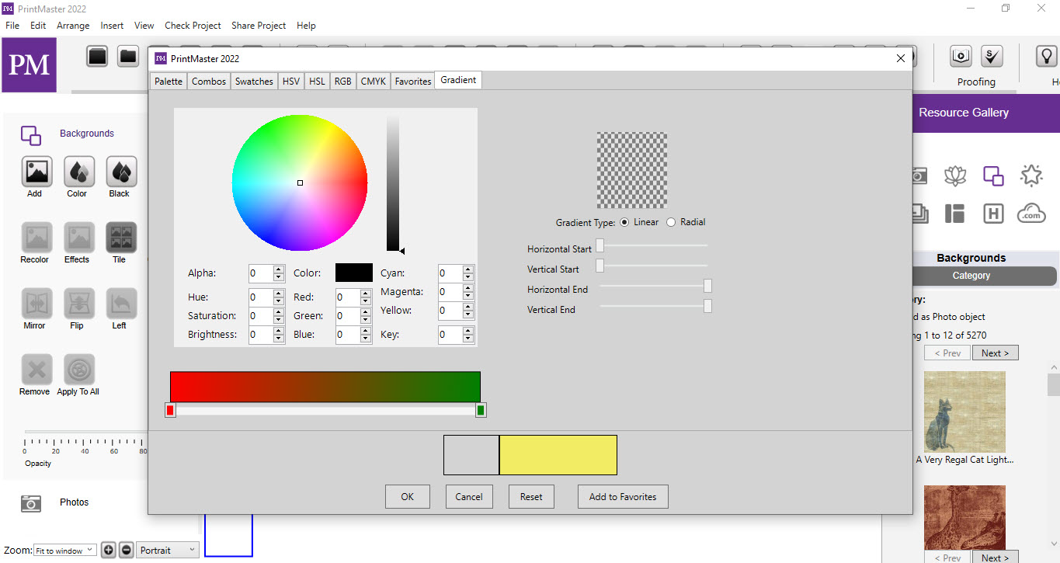Run the spell check icon in Proofing

(x=992, y=56)
